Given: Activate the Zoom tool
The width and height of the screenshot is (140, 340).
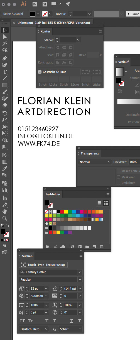Looking at the screenshot, I should pos(5,218).
